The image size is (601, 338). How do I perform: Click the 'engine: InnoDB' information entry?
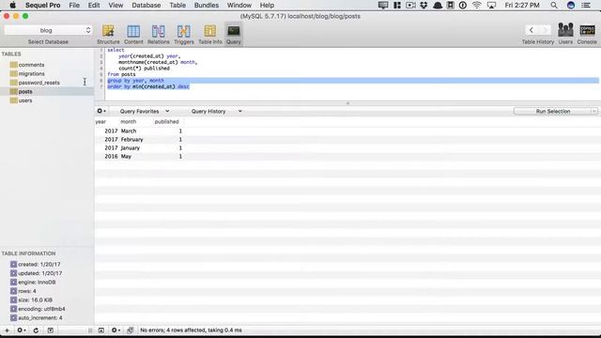point(37,282)
